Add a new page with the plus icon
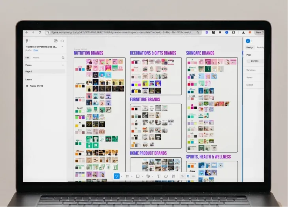The height and width of the screenshot is (207, 288). [x=63, y=65]
